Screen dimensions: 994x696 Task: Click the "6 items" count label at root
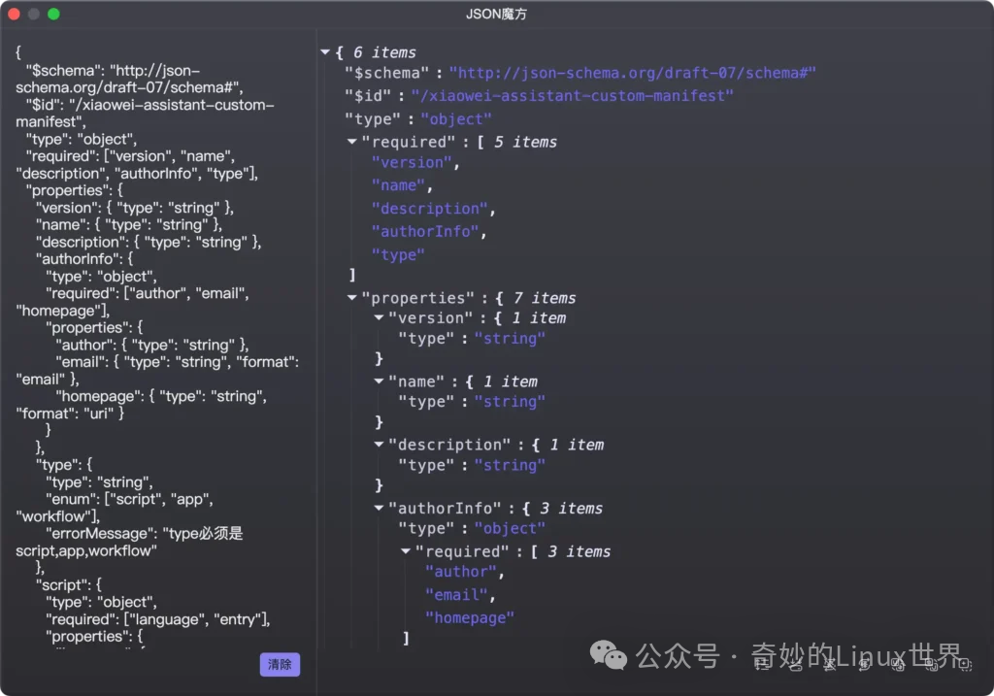tap(384, 52)
